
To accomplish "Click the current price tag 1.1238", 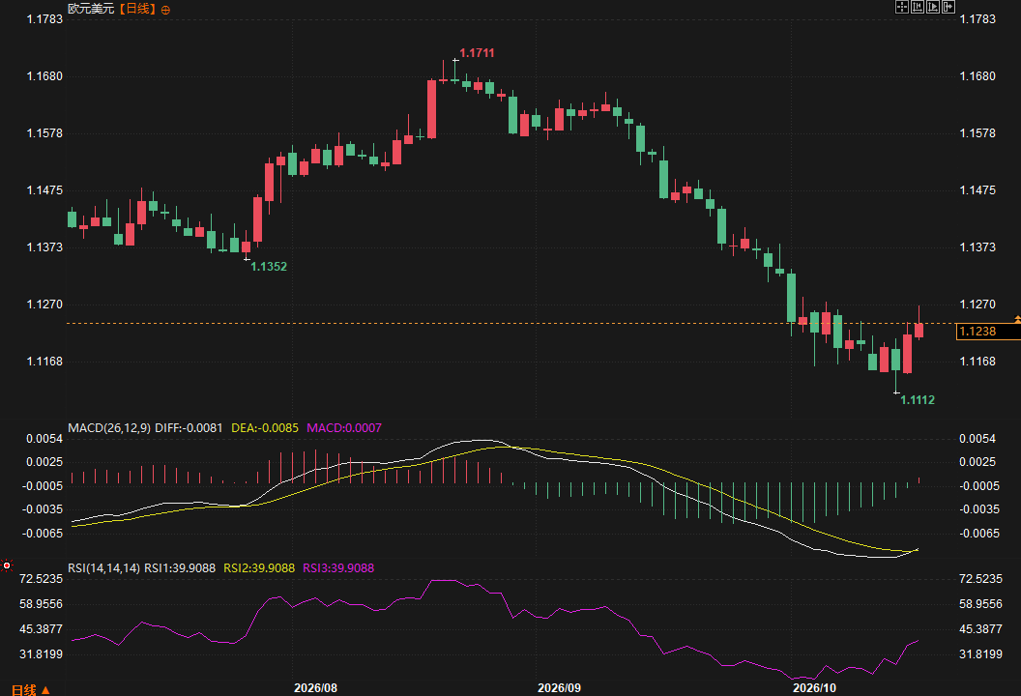I will click(x=987, y=332).
